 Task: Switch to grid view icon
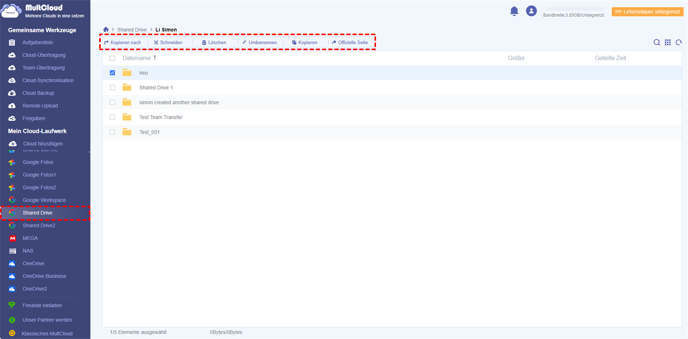(x=668, y=42)
